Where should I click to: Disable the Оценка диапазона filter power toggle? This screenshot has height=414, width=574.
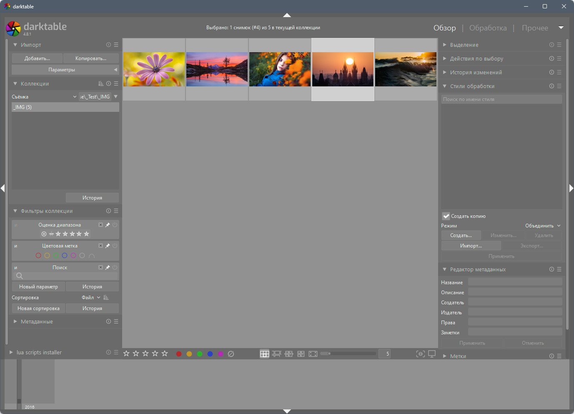tap(115, 225)
